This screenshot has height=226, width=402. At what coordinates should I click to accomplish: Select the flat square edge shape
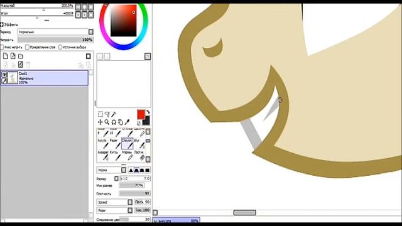(x=148, y=170)
